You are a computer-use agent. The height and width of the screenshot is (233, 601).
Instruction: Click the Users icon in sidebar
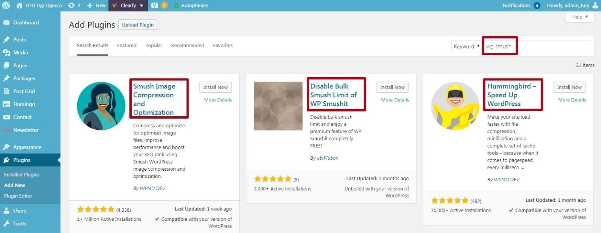point(6,211)
